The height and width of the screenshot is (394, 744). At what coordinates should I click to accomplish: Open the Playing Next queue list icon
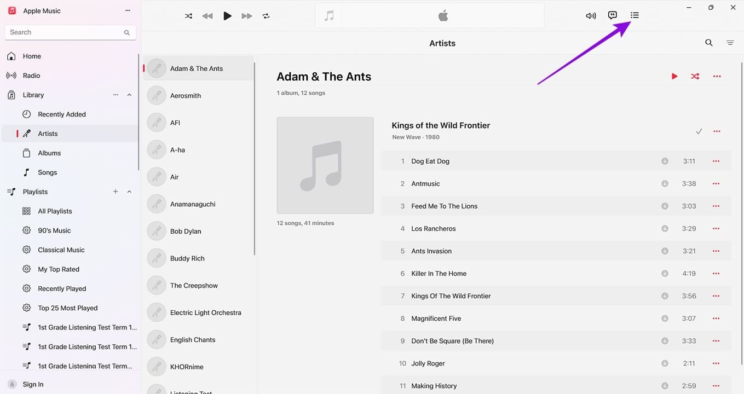tap(635, 15)
